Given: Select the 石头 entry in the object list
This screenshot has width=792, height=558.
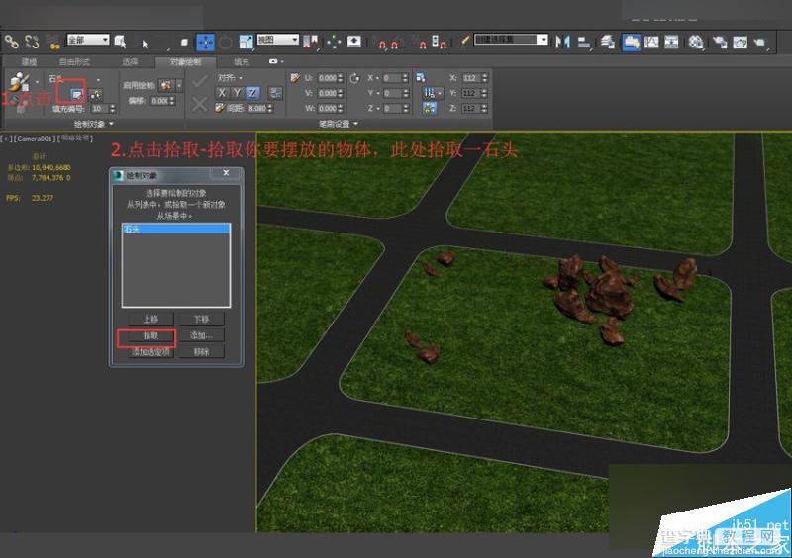Looking at the screenshot, I should (x=176, y=229).
